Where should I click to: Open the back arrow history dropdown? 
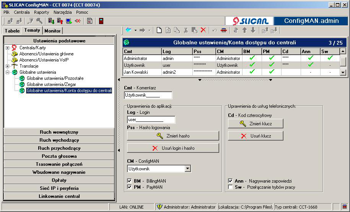coord(135,30)
